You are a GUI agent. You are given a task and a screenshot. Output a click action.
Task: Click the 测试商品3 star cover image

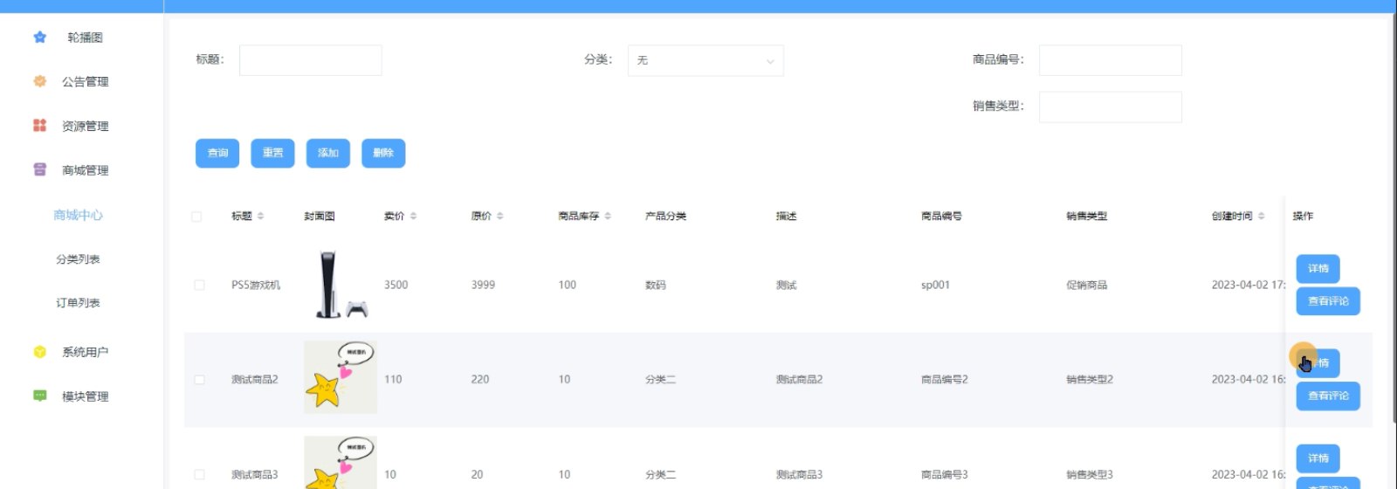click(x=341, y=463)
